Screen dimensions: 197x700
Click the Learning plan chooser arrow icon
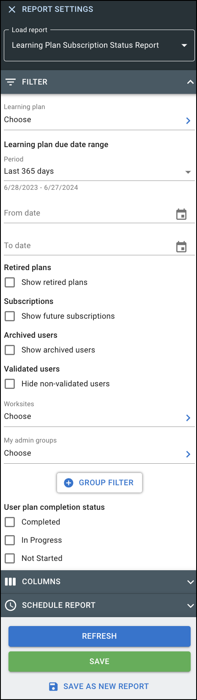coord(188,121)
